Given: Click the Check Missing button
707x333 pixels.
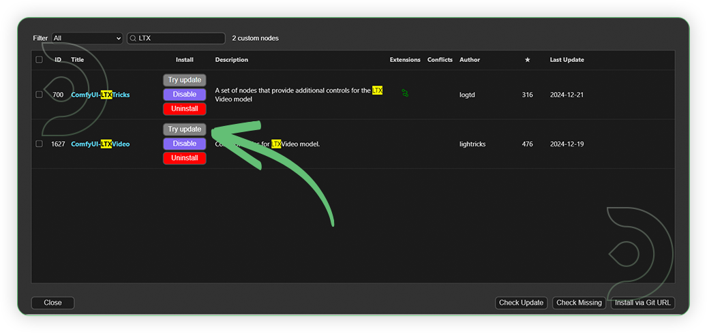Looking at the screenshot, I should 579,303.
